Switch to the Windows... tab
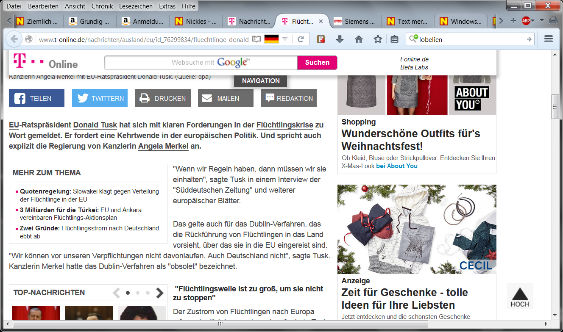 (x=460, y=21)
